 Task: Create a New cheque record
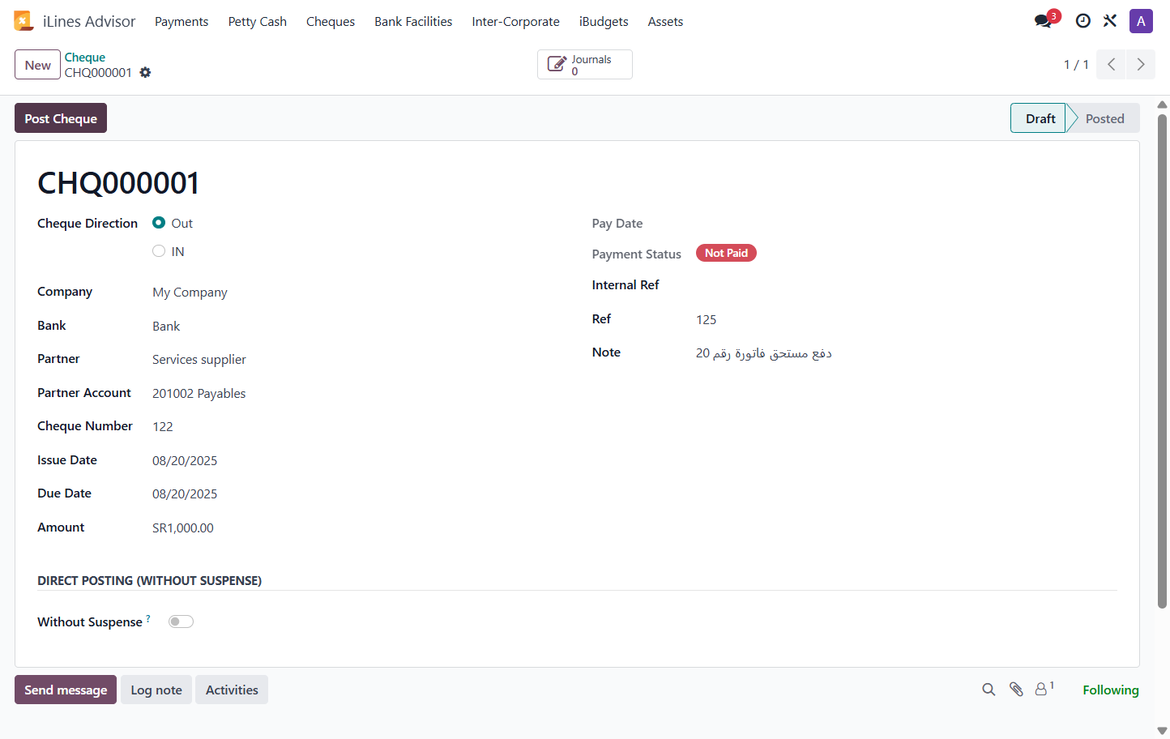tap(37, 65)
